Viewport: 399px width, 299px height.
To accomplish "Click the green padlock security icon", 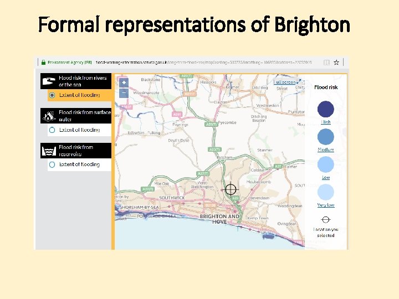I will 44,62.
